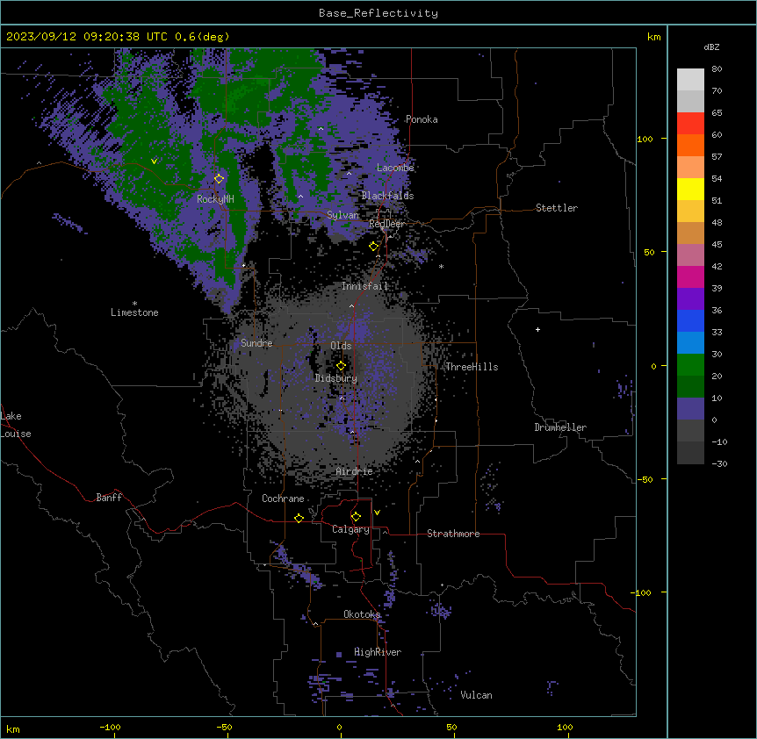757x739 pixels.
Task: Click the yellow diamond marker near RockyMH
Action: pyautogui.click(x=219, y=179)
